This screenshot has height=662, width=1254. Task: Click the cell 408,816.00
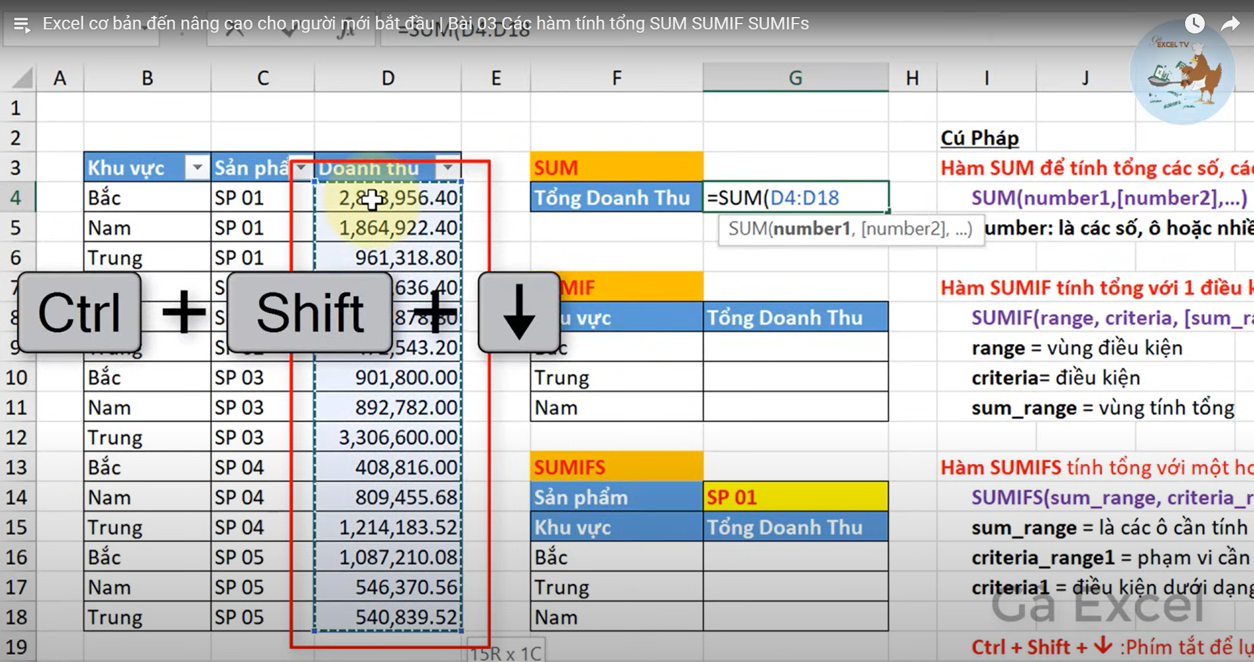(388, 467)
